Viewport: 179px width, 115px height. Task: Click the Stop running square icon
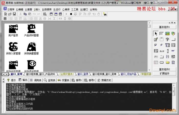coord(71,14)
